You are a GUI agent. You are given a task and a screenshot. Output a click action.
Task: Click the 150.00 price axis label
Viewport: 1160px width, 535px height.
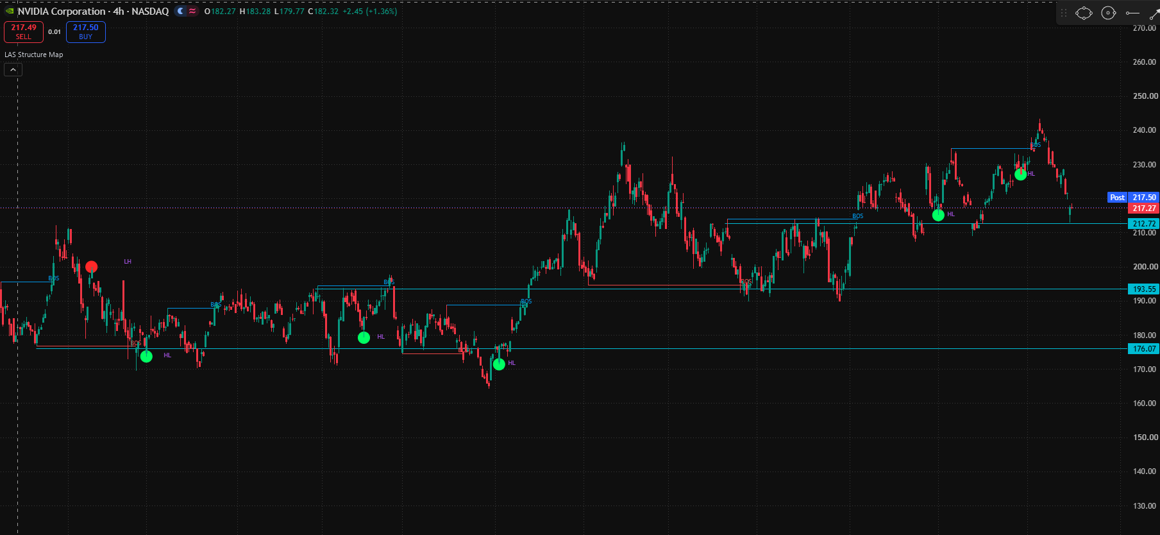pyautogui.click(x=1145, y=437)
